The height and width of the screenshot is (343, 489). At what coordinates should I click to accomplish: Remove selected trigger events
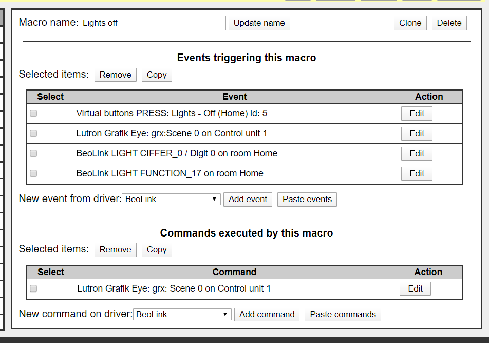coord(115,75)
